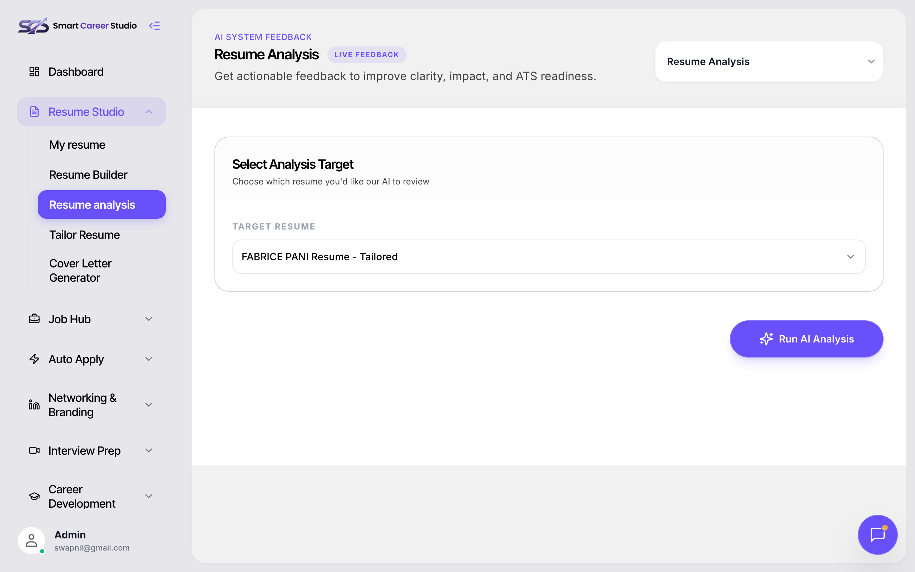
Task: Open the Resume Analysis type dropdown at top
Action: [769, 61]
